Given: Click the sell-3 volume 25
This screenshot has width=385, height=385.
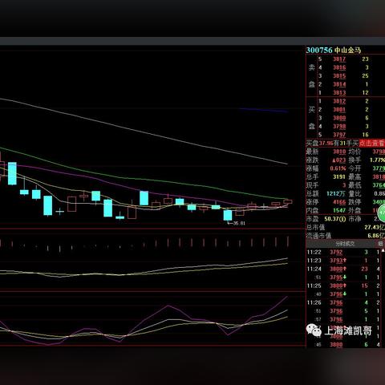Looking at the screenshot, I should (x=365, y=76).
